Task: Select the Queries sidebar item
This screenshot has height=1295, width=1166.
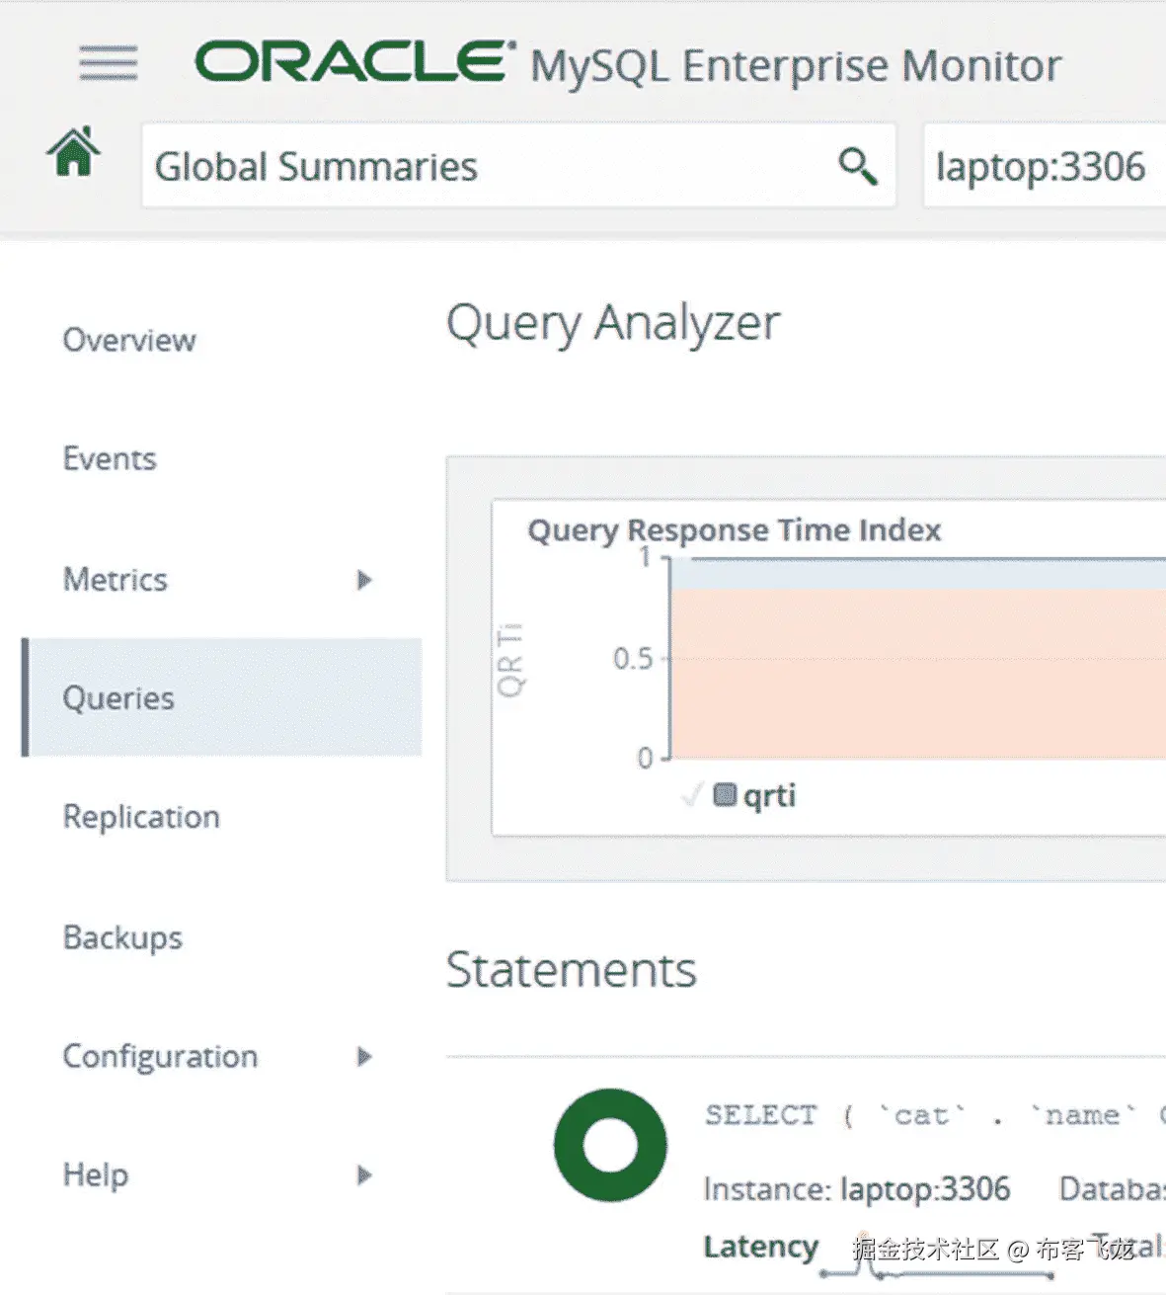Action: pos(222,697)
